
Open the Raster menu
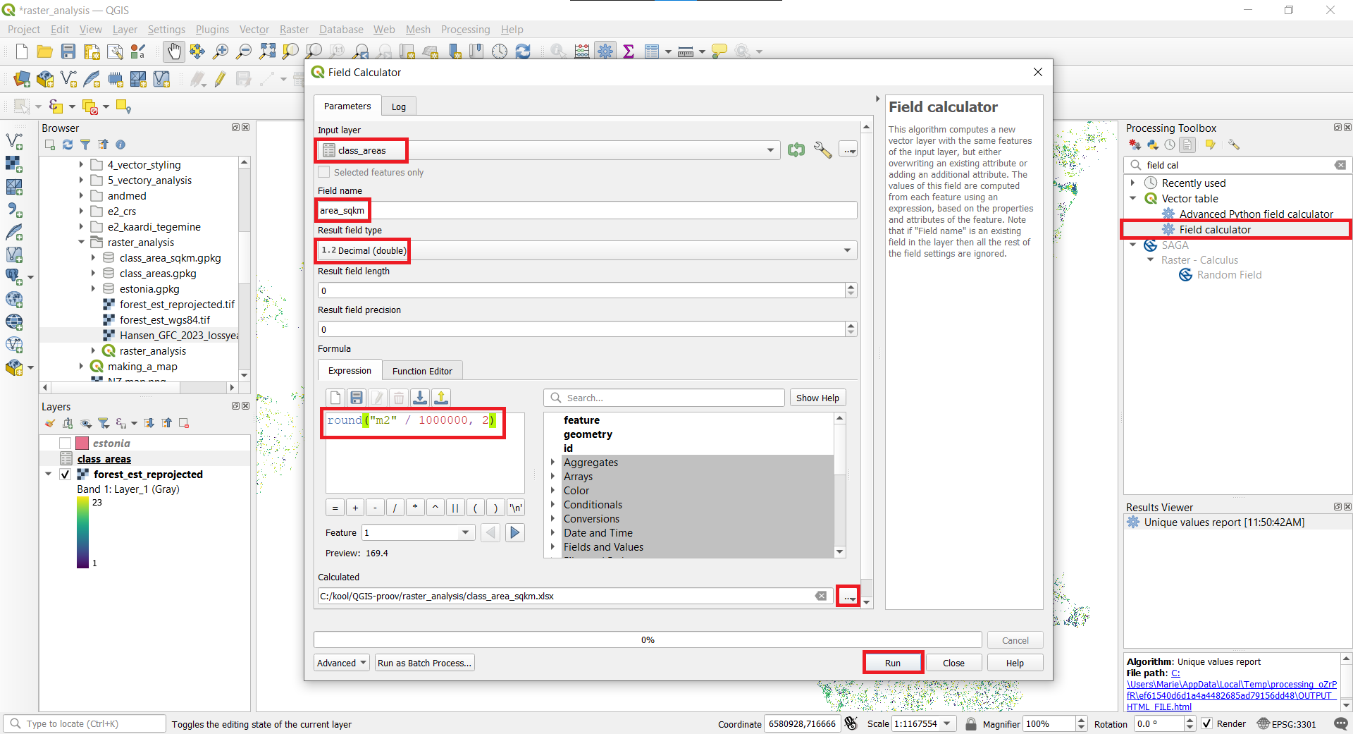point(294,30)
